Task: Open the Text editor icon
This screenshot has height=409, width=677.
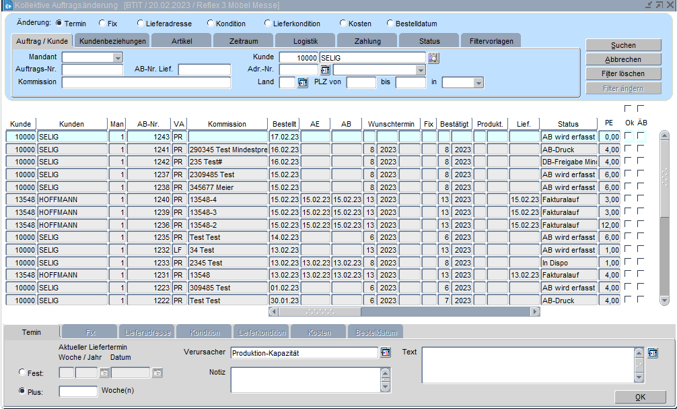Action: [x=653, y=353]
